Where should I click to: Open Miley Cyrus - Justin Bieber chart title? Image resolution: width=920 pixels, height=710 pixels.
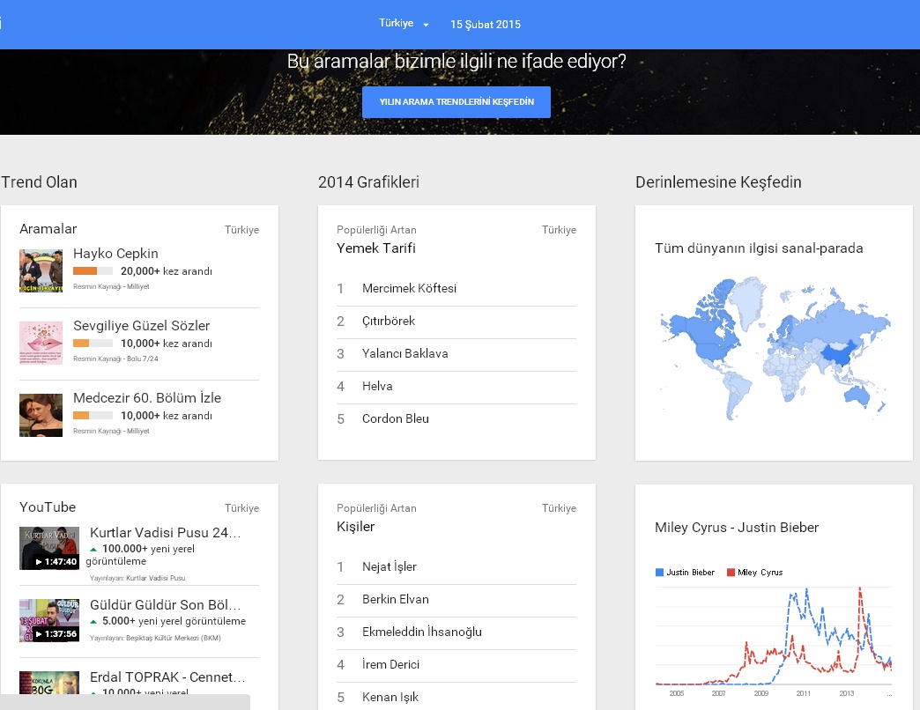click(737, 528)
